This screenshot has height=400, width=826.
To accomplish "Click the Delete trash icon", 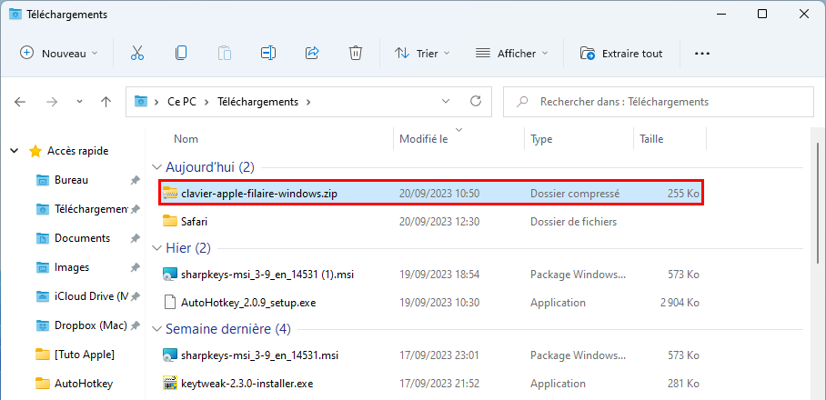I will pyautogui.click(x=356, y=53).
